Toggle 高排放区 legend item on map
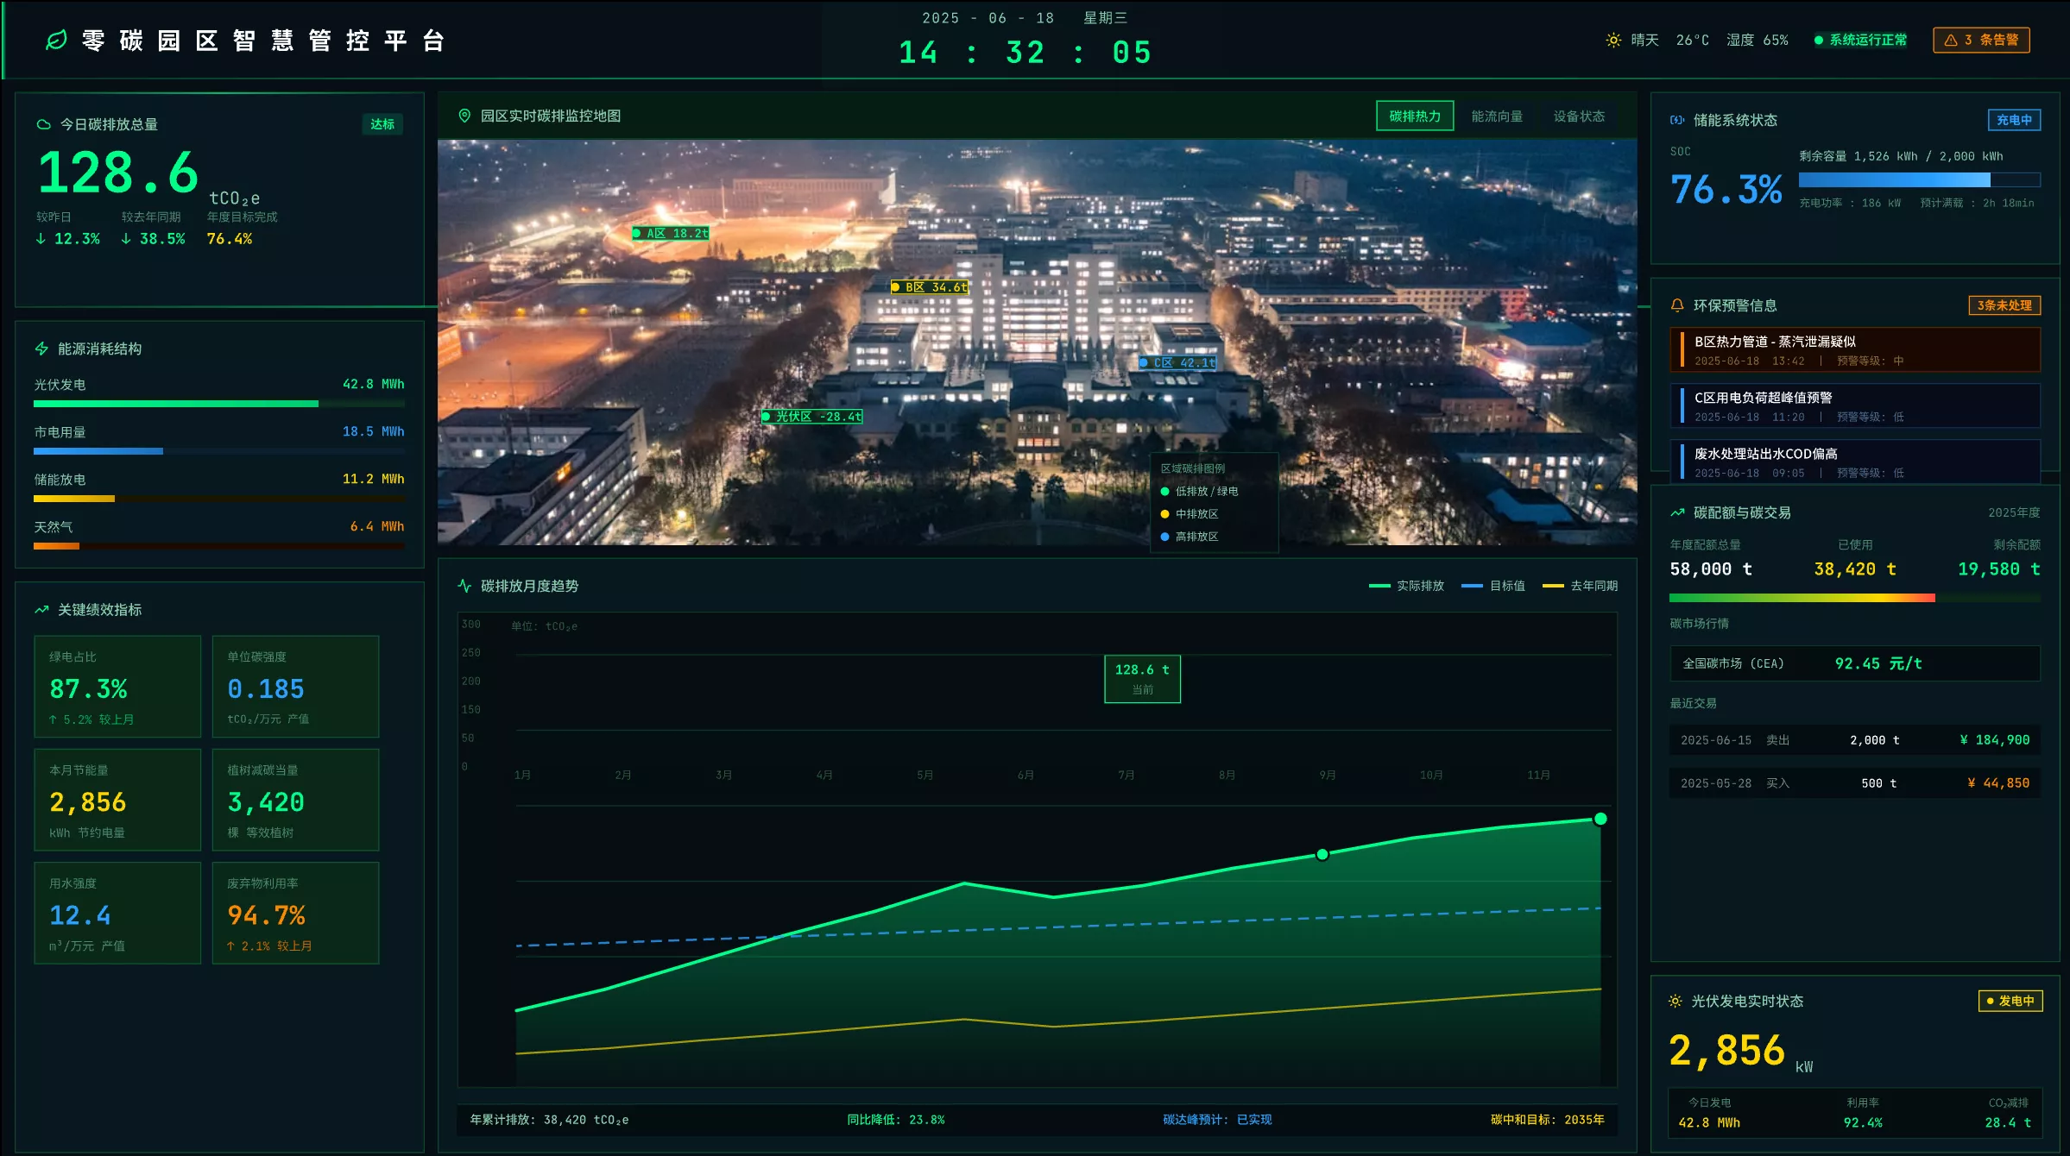2070x1156 pixels. (x=1190, y=536)
